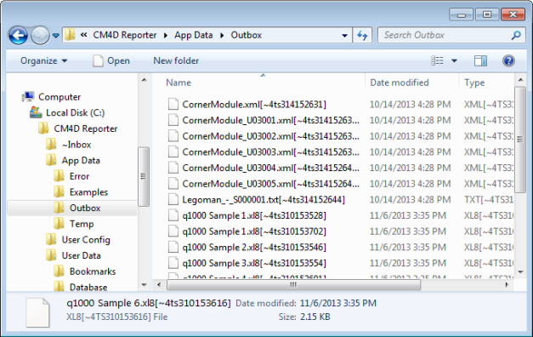Open the Organize menu
Screen dimensions: 533x337
coord(44,61)
